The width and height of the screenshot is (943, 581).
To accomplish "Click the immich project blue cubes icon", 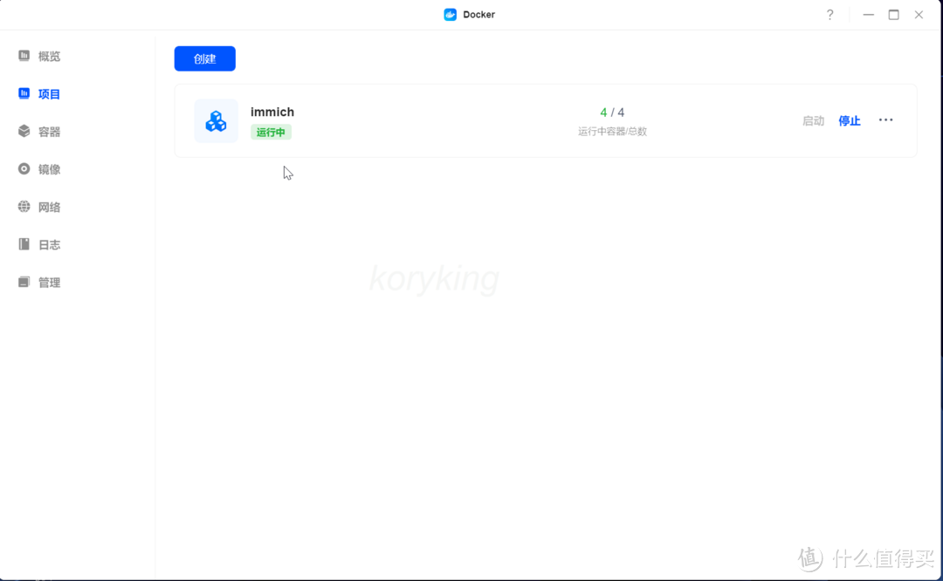I will [216, 121].
